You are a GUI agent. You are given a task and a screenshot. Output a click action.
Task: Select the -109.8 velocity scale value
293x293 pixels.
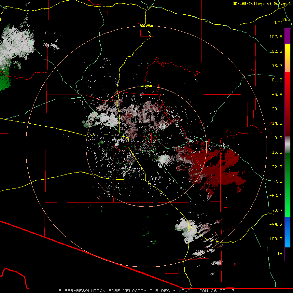click(x=274, y=239)
